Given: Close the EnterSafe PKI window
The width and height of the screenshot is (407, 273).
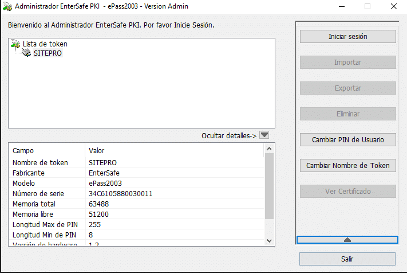Looking at the screenshot, I should click(393, 6).
